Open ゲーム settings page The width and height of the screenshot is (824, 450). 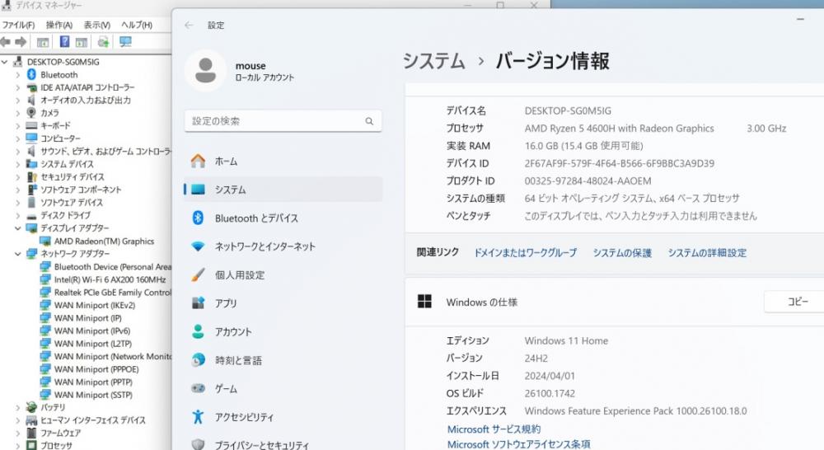tap(283, 388)
